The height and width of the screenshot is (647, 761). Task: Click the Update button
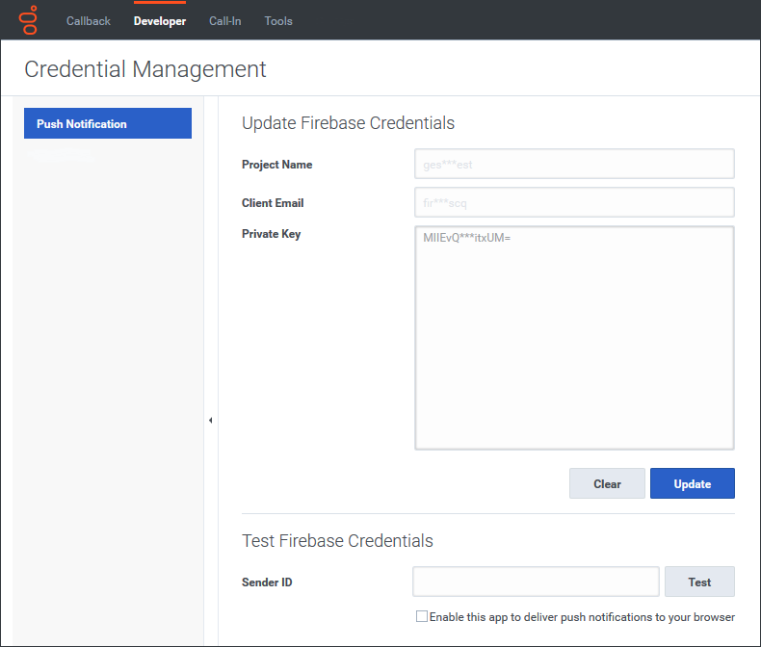692,484
